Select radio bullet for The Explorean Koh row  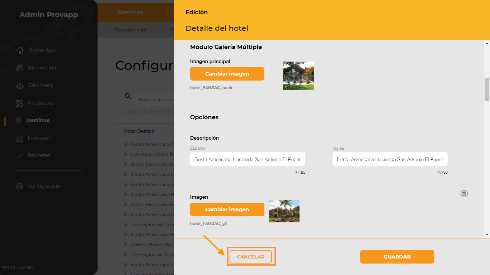pos(126,255)
